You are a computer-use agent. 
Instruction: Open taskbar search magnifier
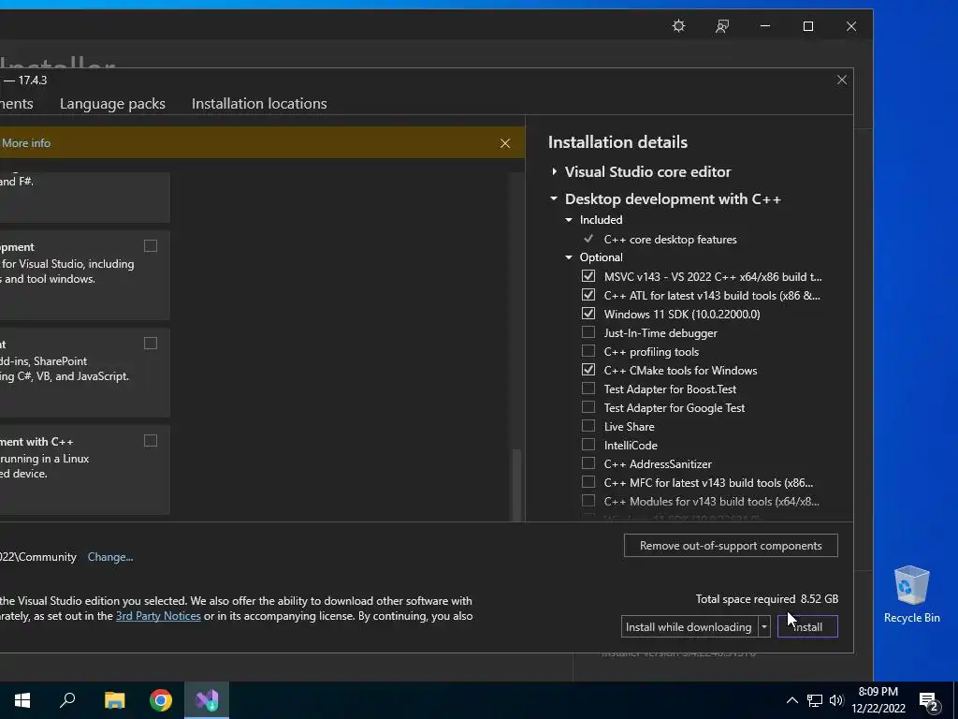click(67, 700)
